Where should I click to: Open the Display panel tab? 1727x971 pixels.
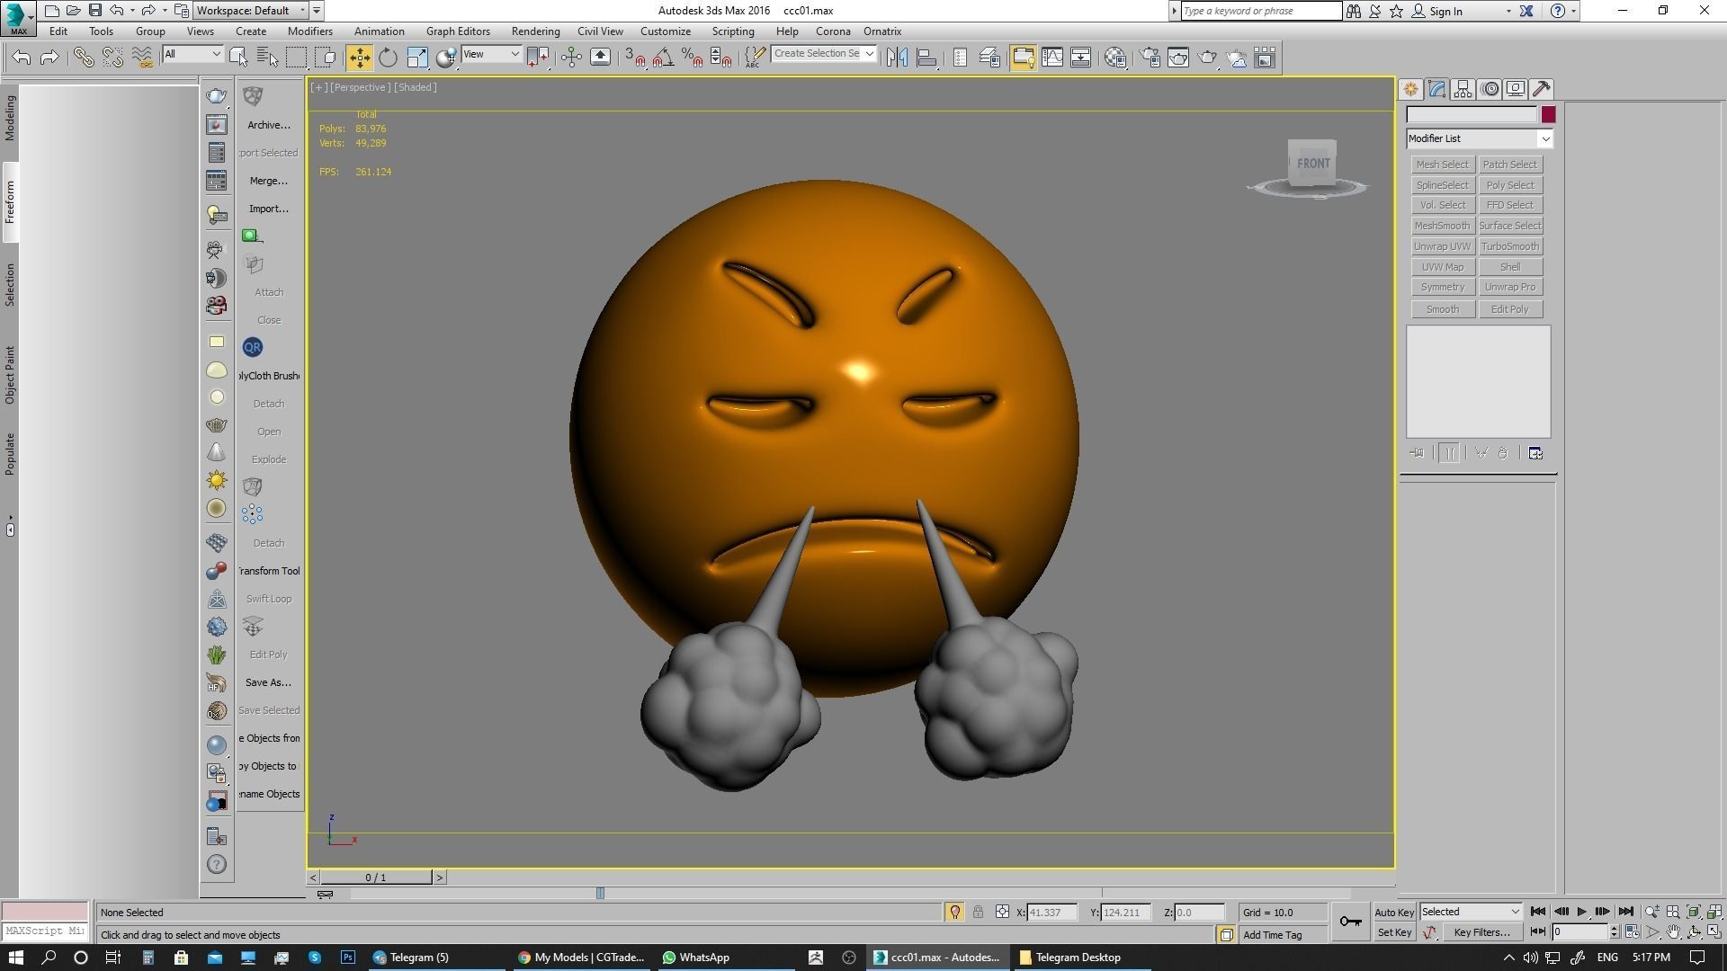[x=1516, y=89]
